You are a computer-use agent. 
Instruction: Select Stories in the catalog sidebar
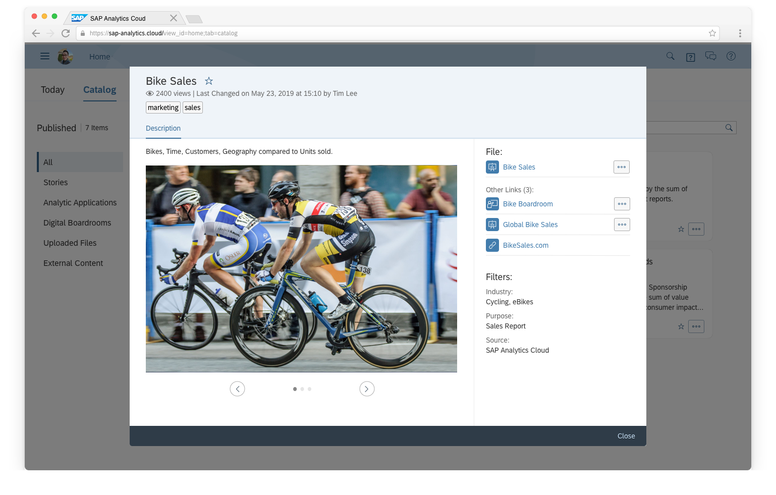tap(56, 182)
